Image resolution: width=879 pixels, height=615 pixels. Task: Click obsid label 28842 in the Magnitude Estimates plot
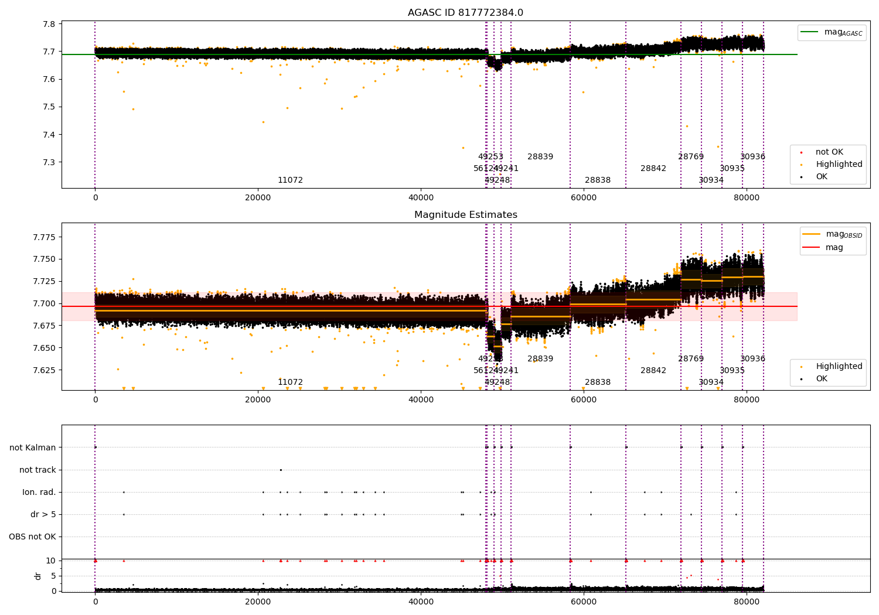pyautogui.click(x=653, y=371)
